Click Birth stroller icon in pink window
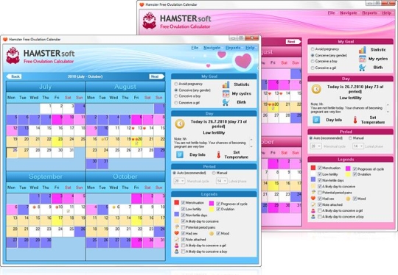The image size is (398, 275). click(x=362, y=68)
